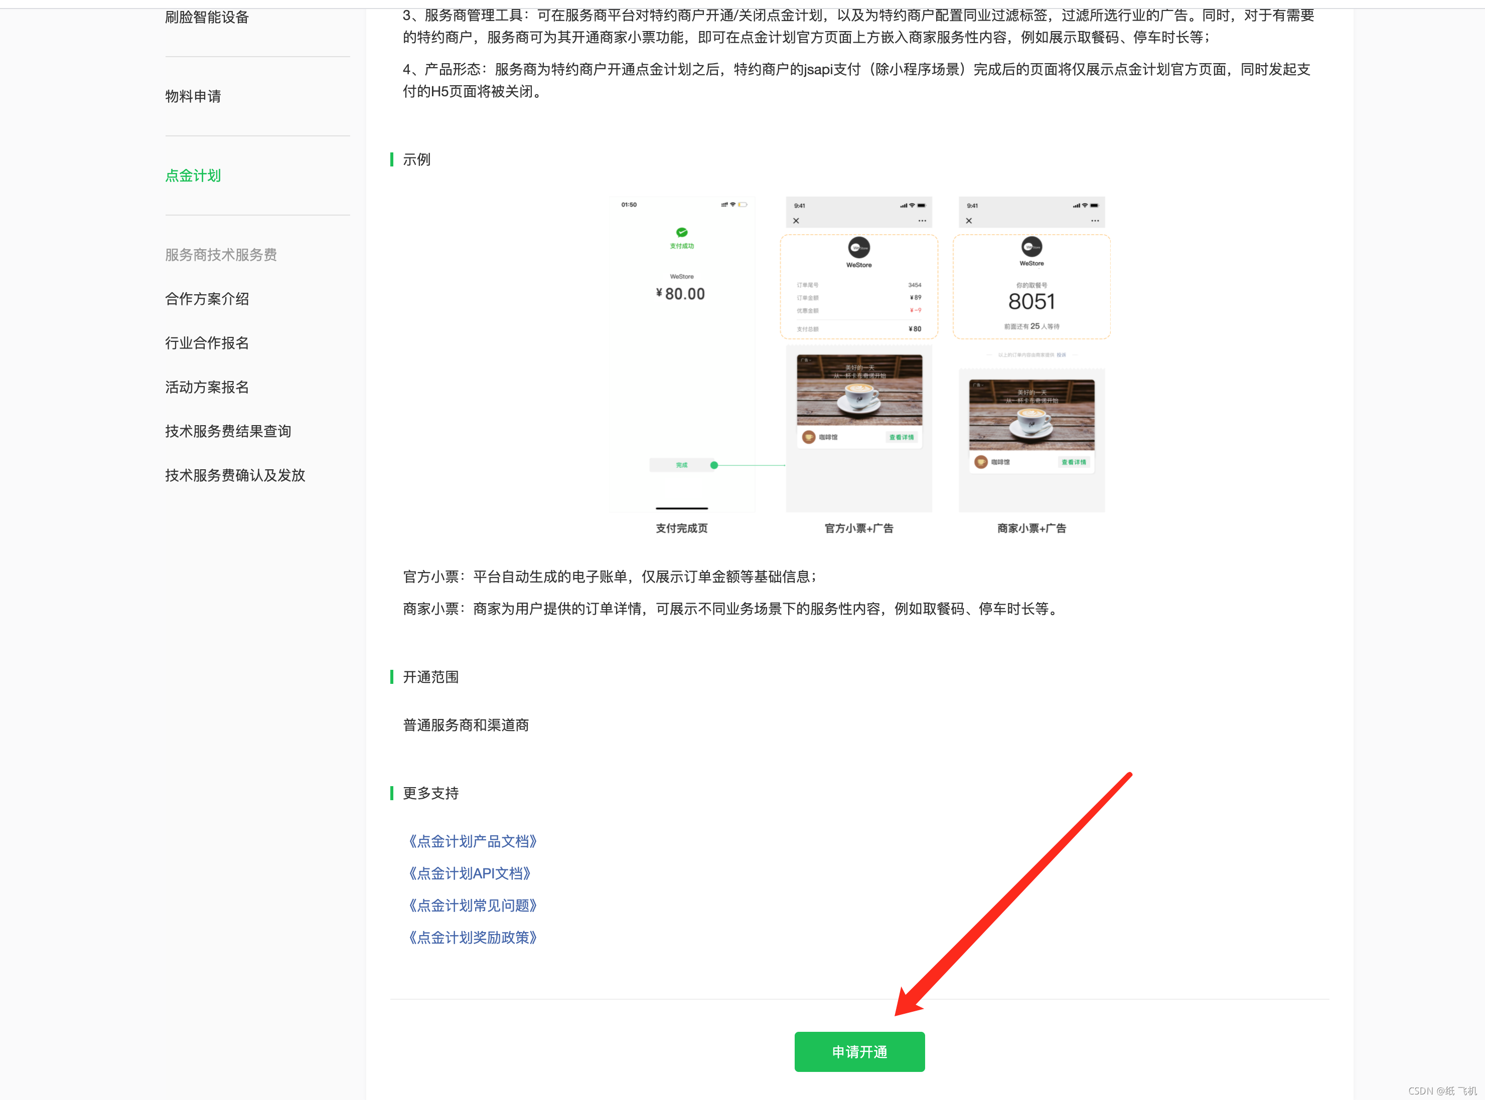1485x1100 pixels.
Task: Close the merchant receipt page with its X icon
Action: coord(969,221)
